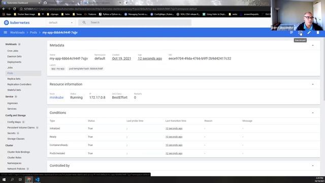Screen dimensions: 325x183
Task: Open the Apps bookmarks shortcut
Action: point(7,14)
